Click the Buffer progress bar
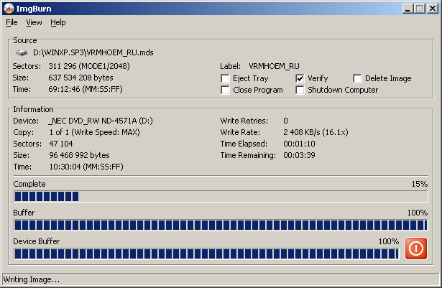The height and width of the screenshot is (288, 442). (221, 226)
